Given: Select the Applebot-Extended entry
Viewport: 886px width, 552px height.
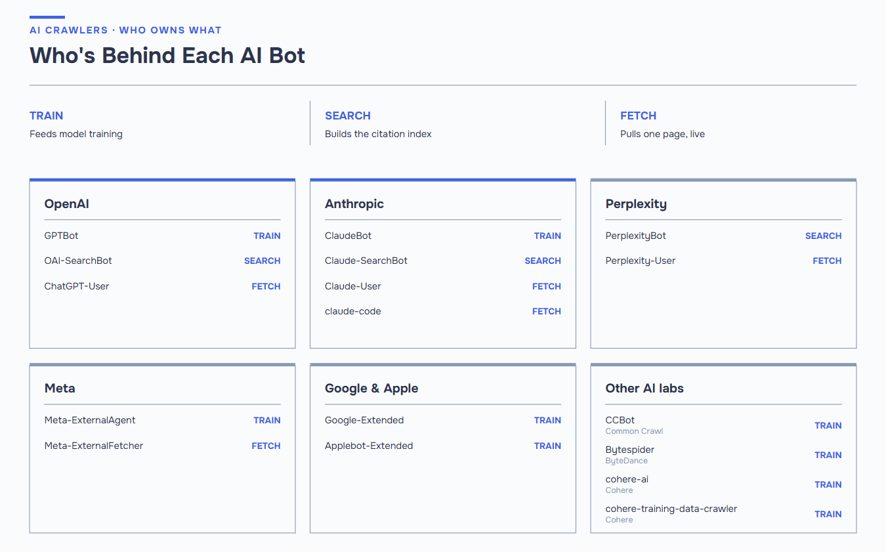Looking at the screenshot, I should coord(369,446).
